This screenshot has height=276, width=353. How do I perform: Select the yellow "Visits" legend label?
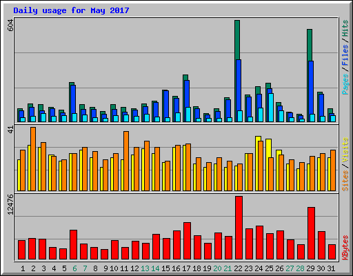[345, 150]
